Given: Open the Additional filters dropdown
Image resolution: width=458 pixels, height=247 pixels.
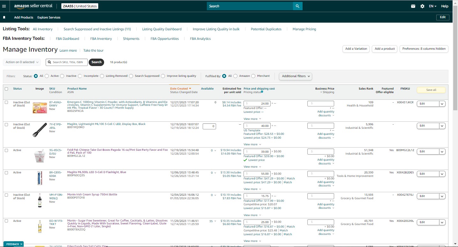Looking at the screenshot, I should pos(296,76).
